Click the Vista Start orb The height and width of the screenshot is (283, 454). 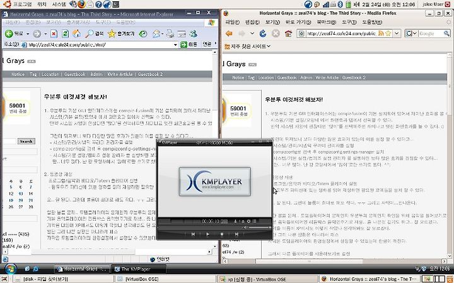[x=11, y=269]
